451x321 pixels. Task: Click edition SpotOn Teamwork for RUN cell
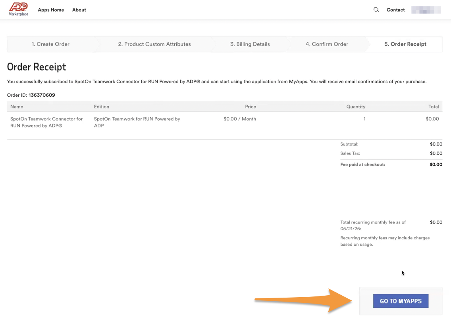pos(137,122)
